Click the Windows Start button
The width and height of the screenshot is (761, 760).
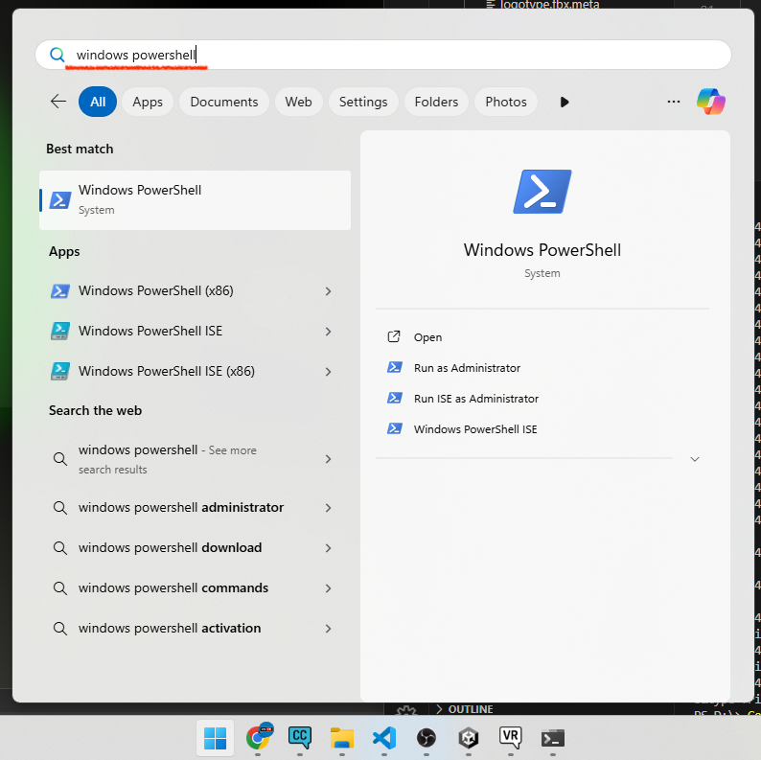coord(216,737)
